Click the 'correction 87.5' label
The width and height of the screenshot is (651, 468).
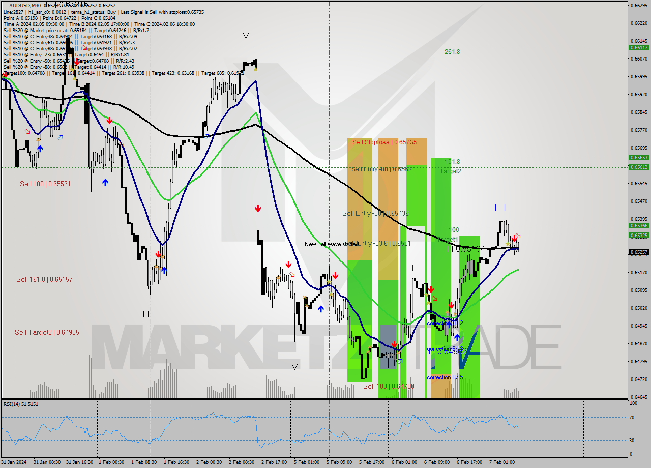click(x=445, y=377)
